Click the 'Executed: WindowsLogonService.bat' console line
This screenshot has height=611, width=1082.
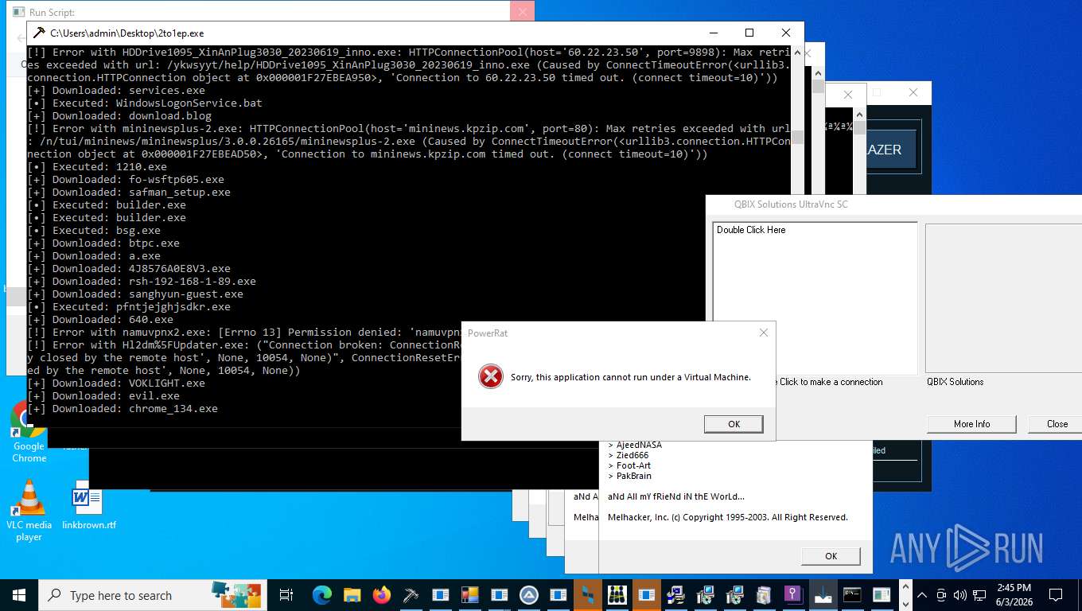[145, 103]
